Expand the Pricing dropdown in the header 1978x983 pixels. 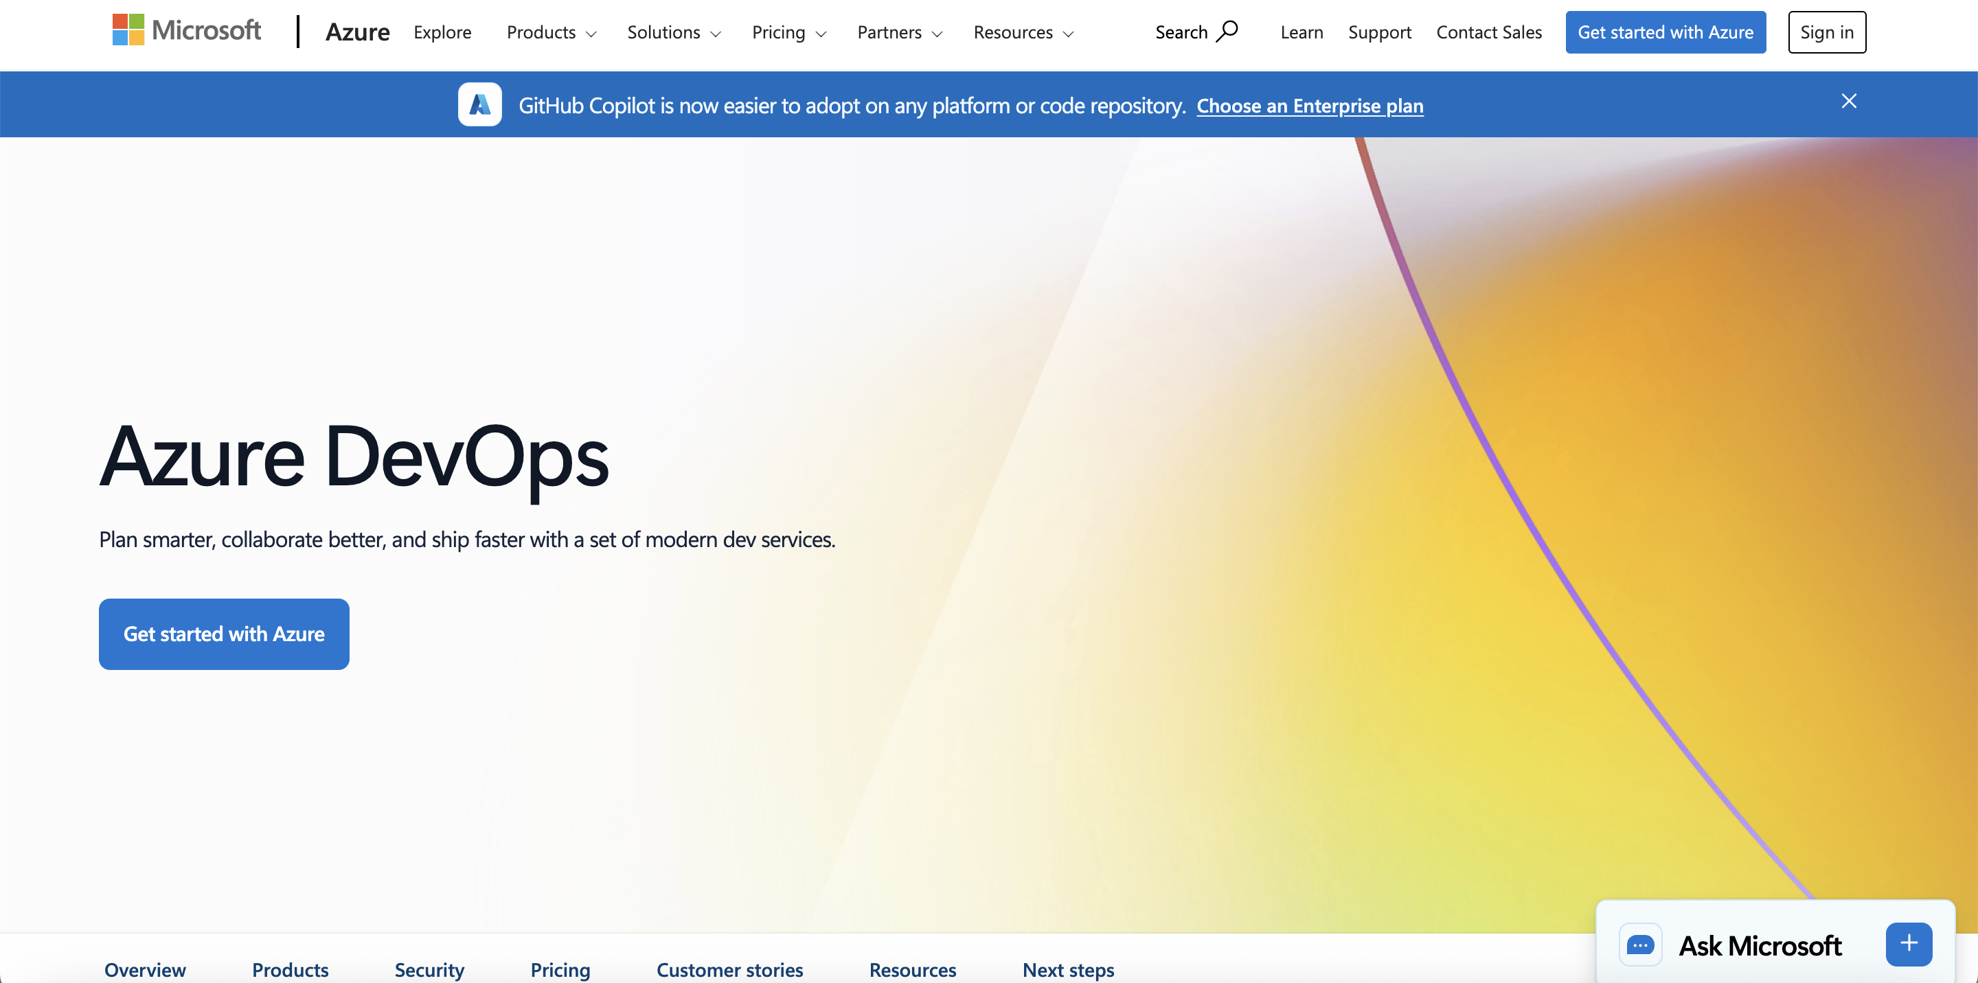(x=788, y=32)
